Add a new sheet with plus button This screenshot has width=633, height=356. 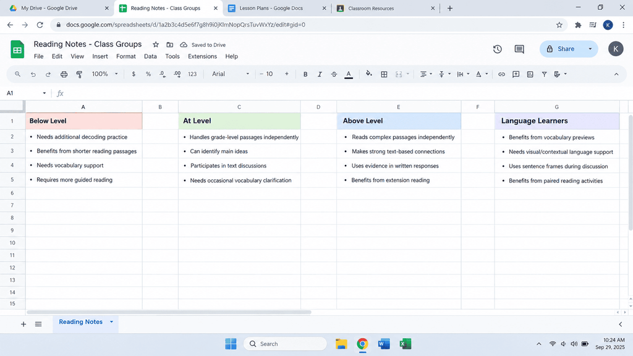23,324
